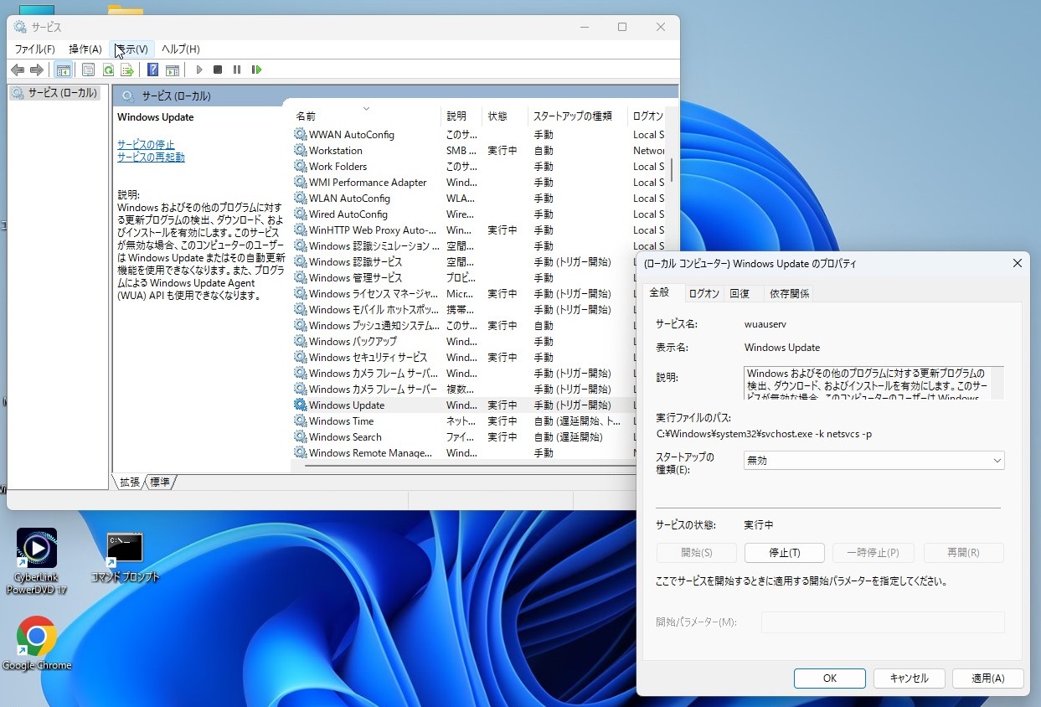Click the Pause Service toolbar icon
Screen dimensions: 1041x707
[237, 70]
